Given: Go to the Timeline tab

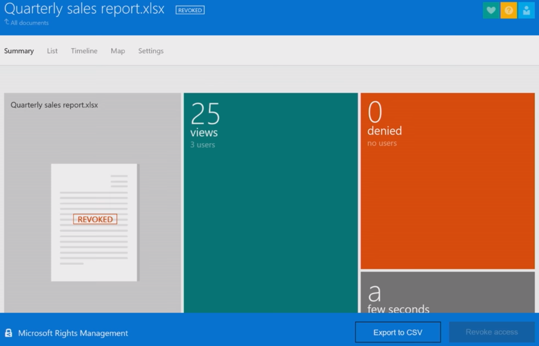Looking at the screenshot, I should pos(84,51).
